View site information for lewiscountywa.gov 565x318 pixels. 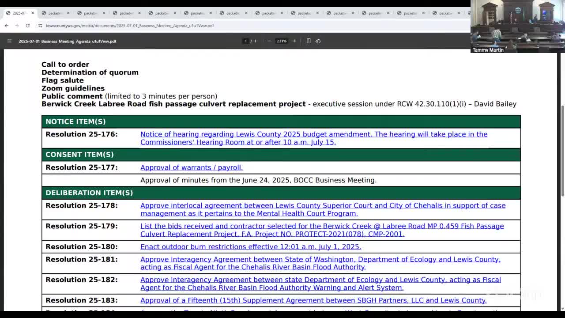coord(40,26)
